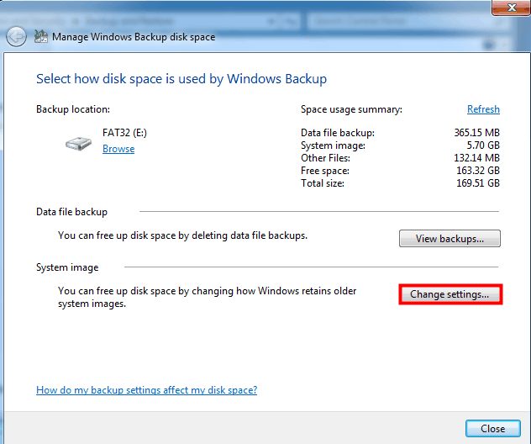Click the 'Manage Windows Backup disk space' title

[134, 37]
